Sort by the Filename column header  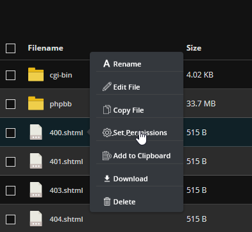coord(46,48)
